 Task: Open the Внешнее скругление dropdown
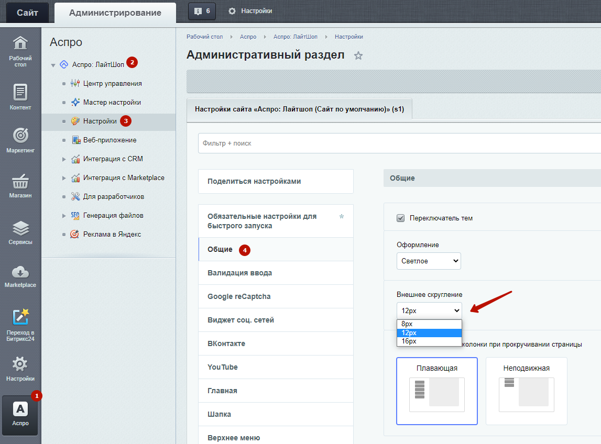point(429,310)
